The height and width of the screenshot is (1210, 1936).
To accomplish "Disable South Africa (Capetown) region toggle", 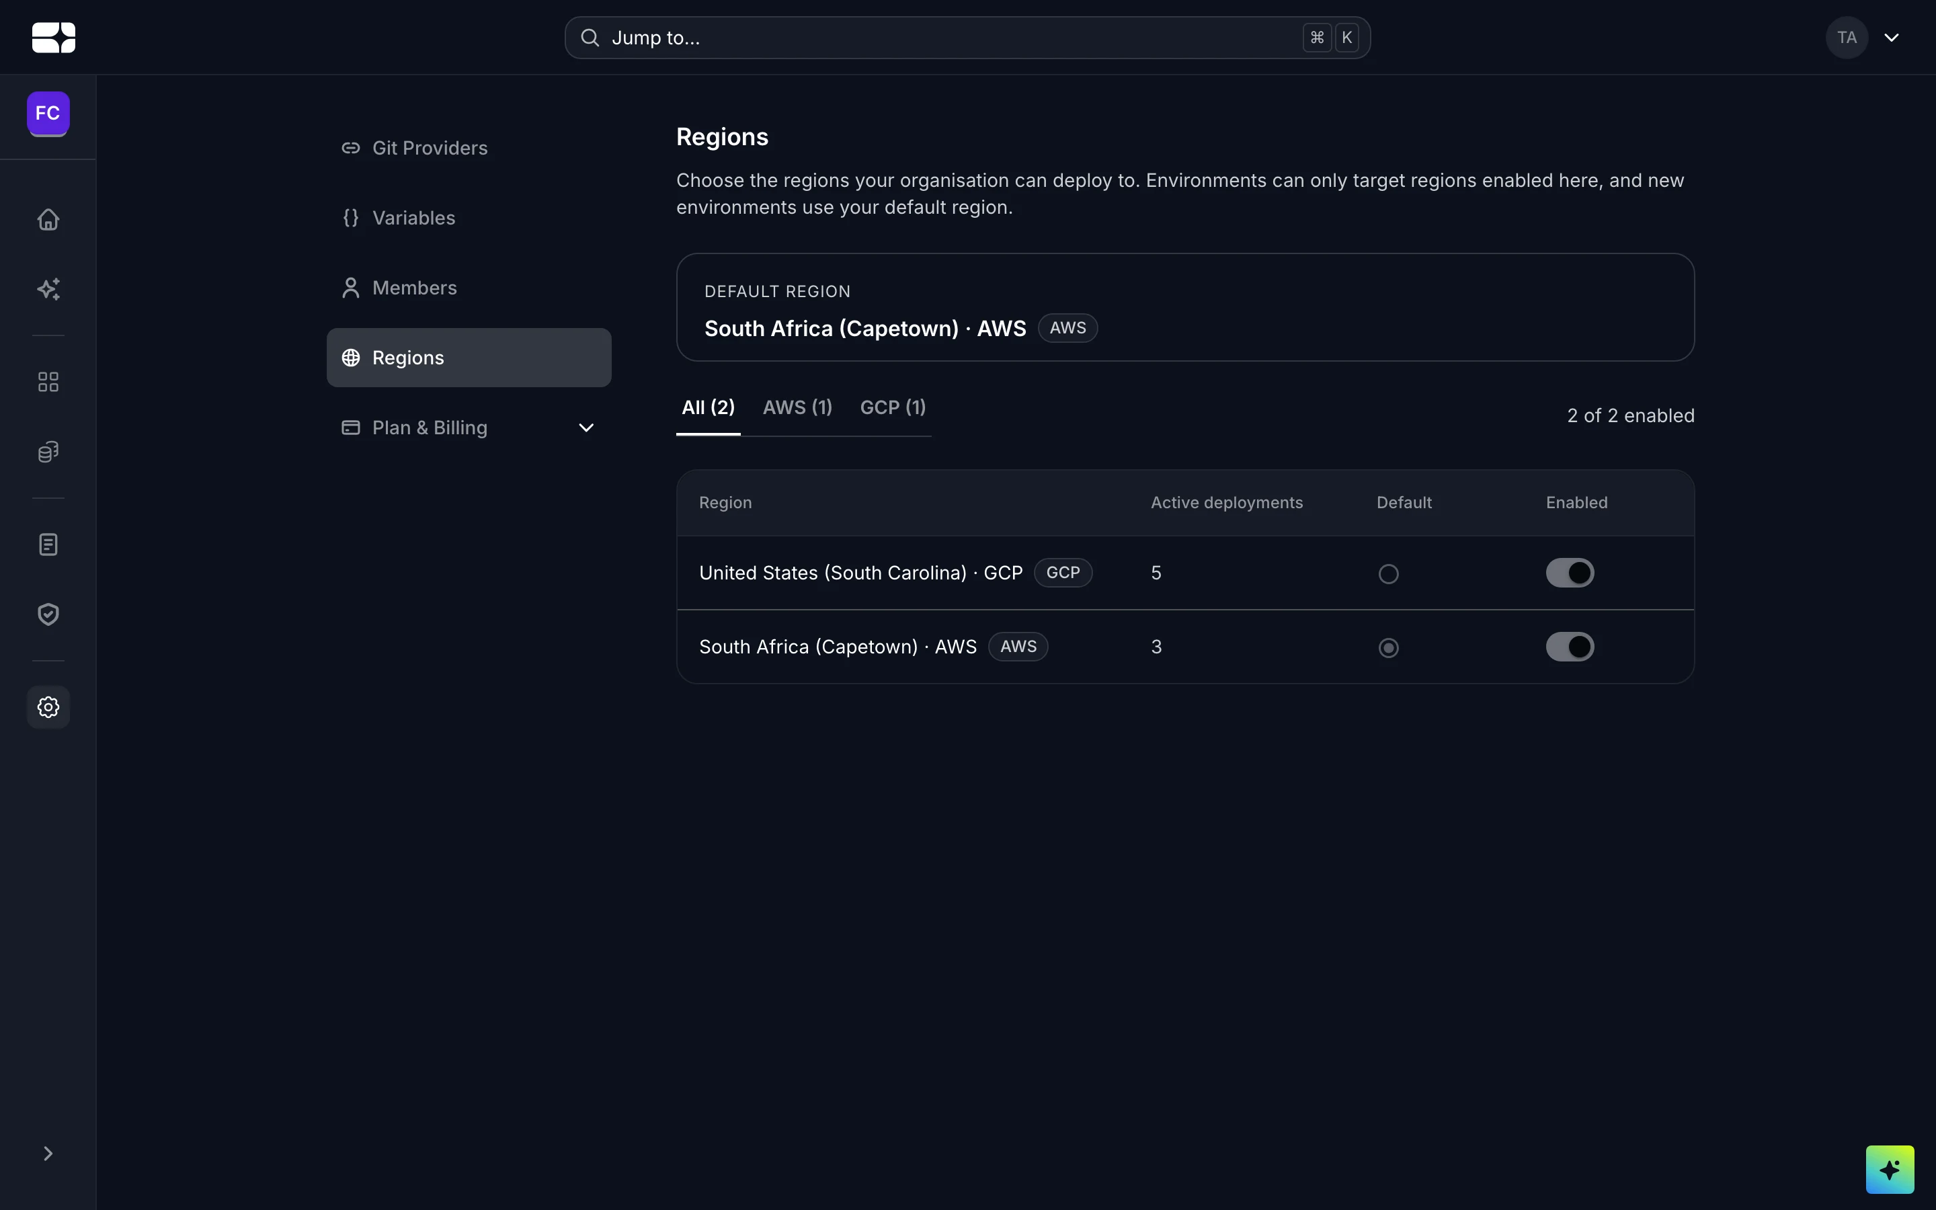I will click(1570, 647).
